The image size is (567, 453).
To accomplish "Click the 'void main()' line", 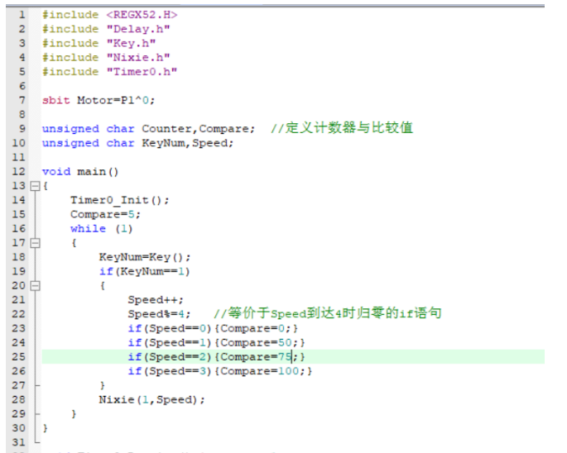I will pyautogui.click(x=80, y=172).
